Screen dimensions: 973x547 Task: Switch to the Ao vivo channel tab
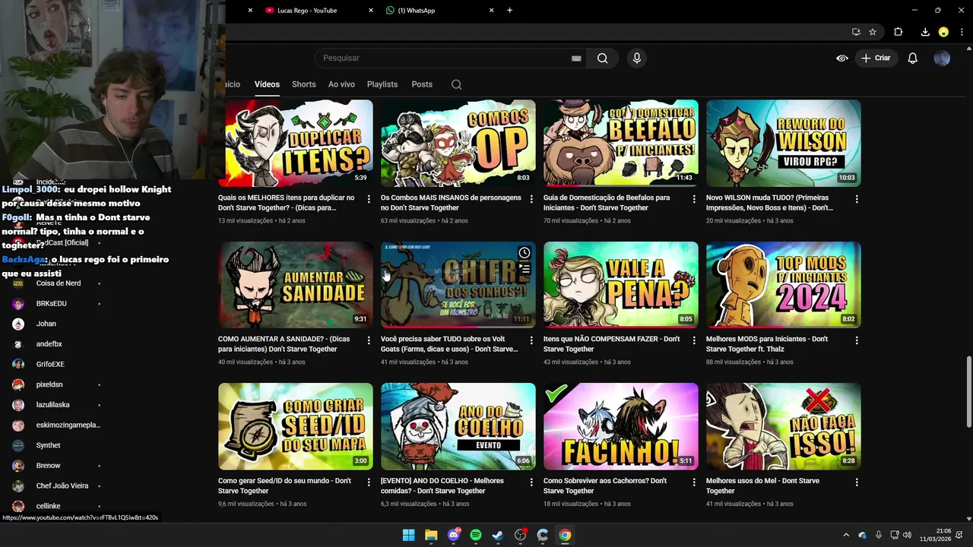341,84
